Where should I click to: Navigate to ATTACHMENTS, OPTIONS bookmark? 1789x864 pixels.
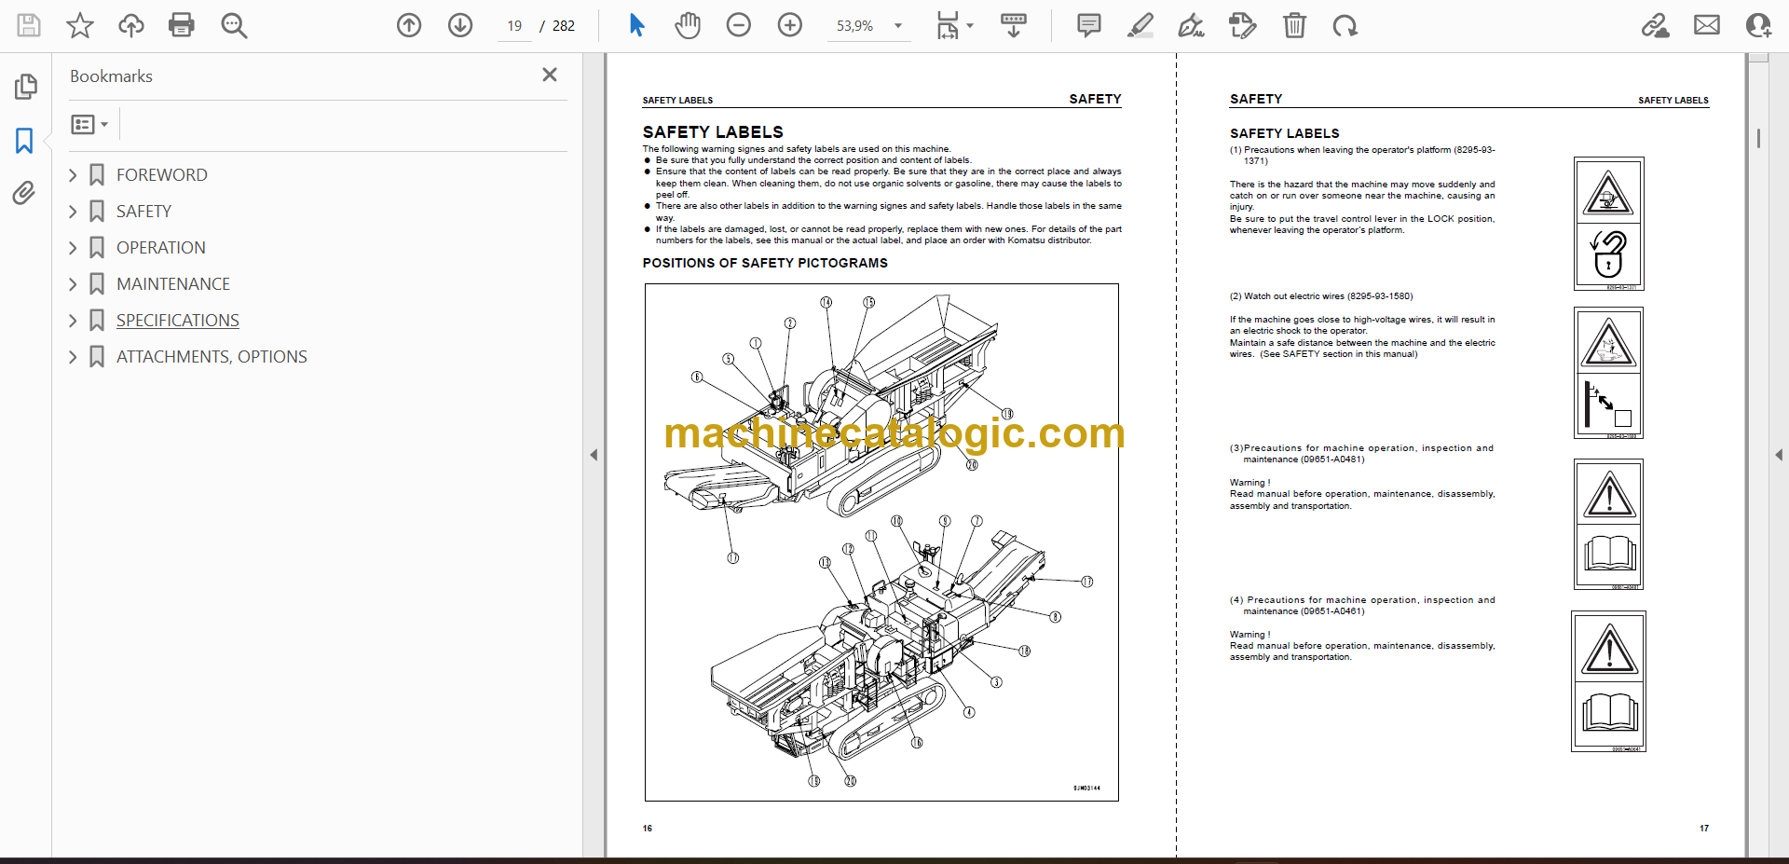point(212,357)
